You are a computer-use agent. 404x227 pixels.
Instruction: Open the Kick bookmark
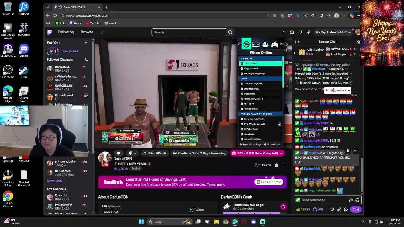(60, 23)
